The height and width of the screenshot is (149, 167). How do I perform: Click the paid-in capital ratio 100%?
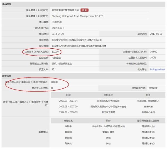[x=153, y=58]
